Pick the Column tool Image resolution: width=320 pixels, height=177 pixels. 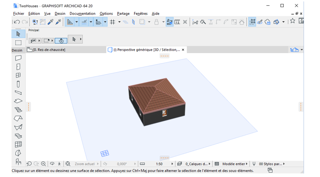coord(18,84)
